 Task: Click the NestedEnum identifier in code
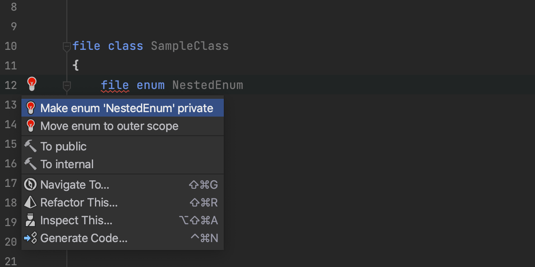click(x=207, y=85)
